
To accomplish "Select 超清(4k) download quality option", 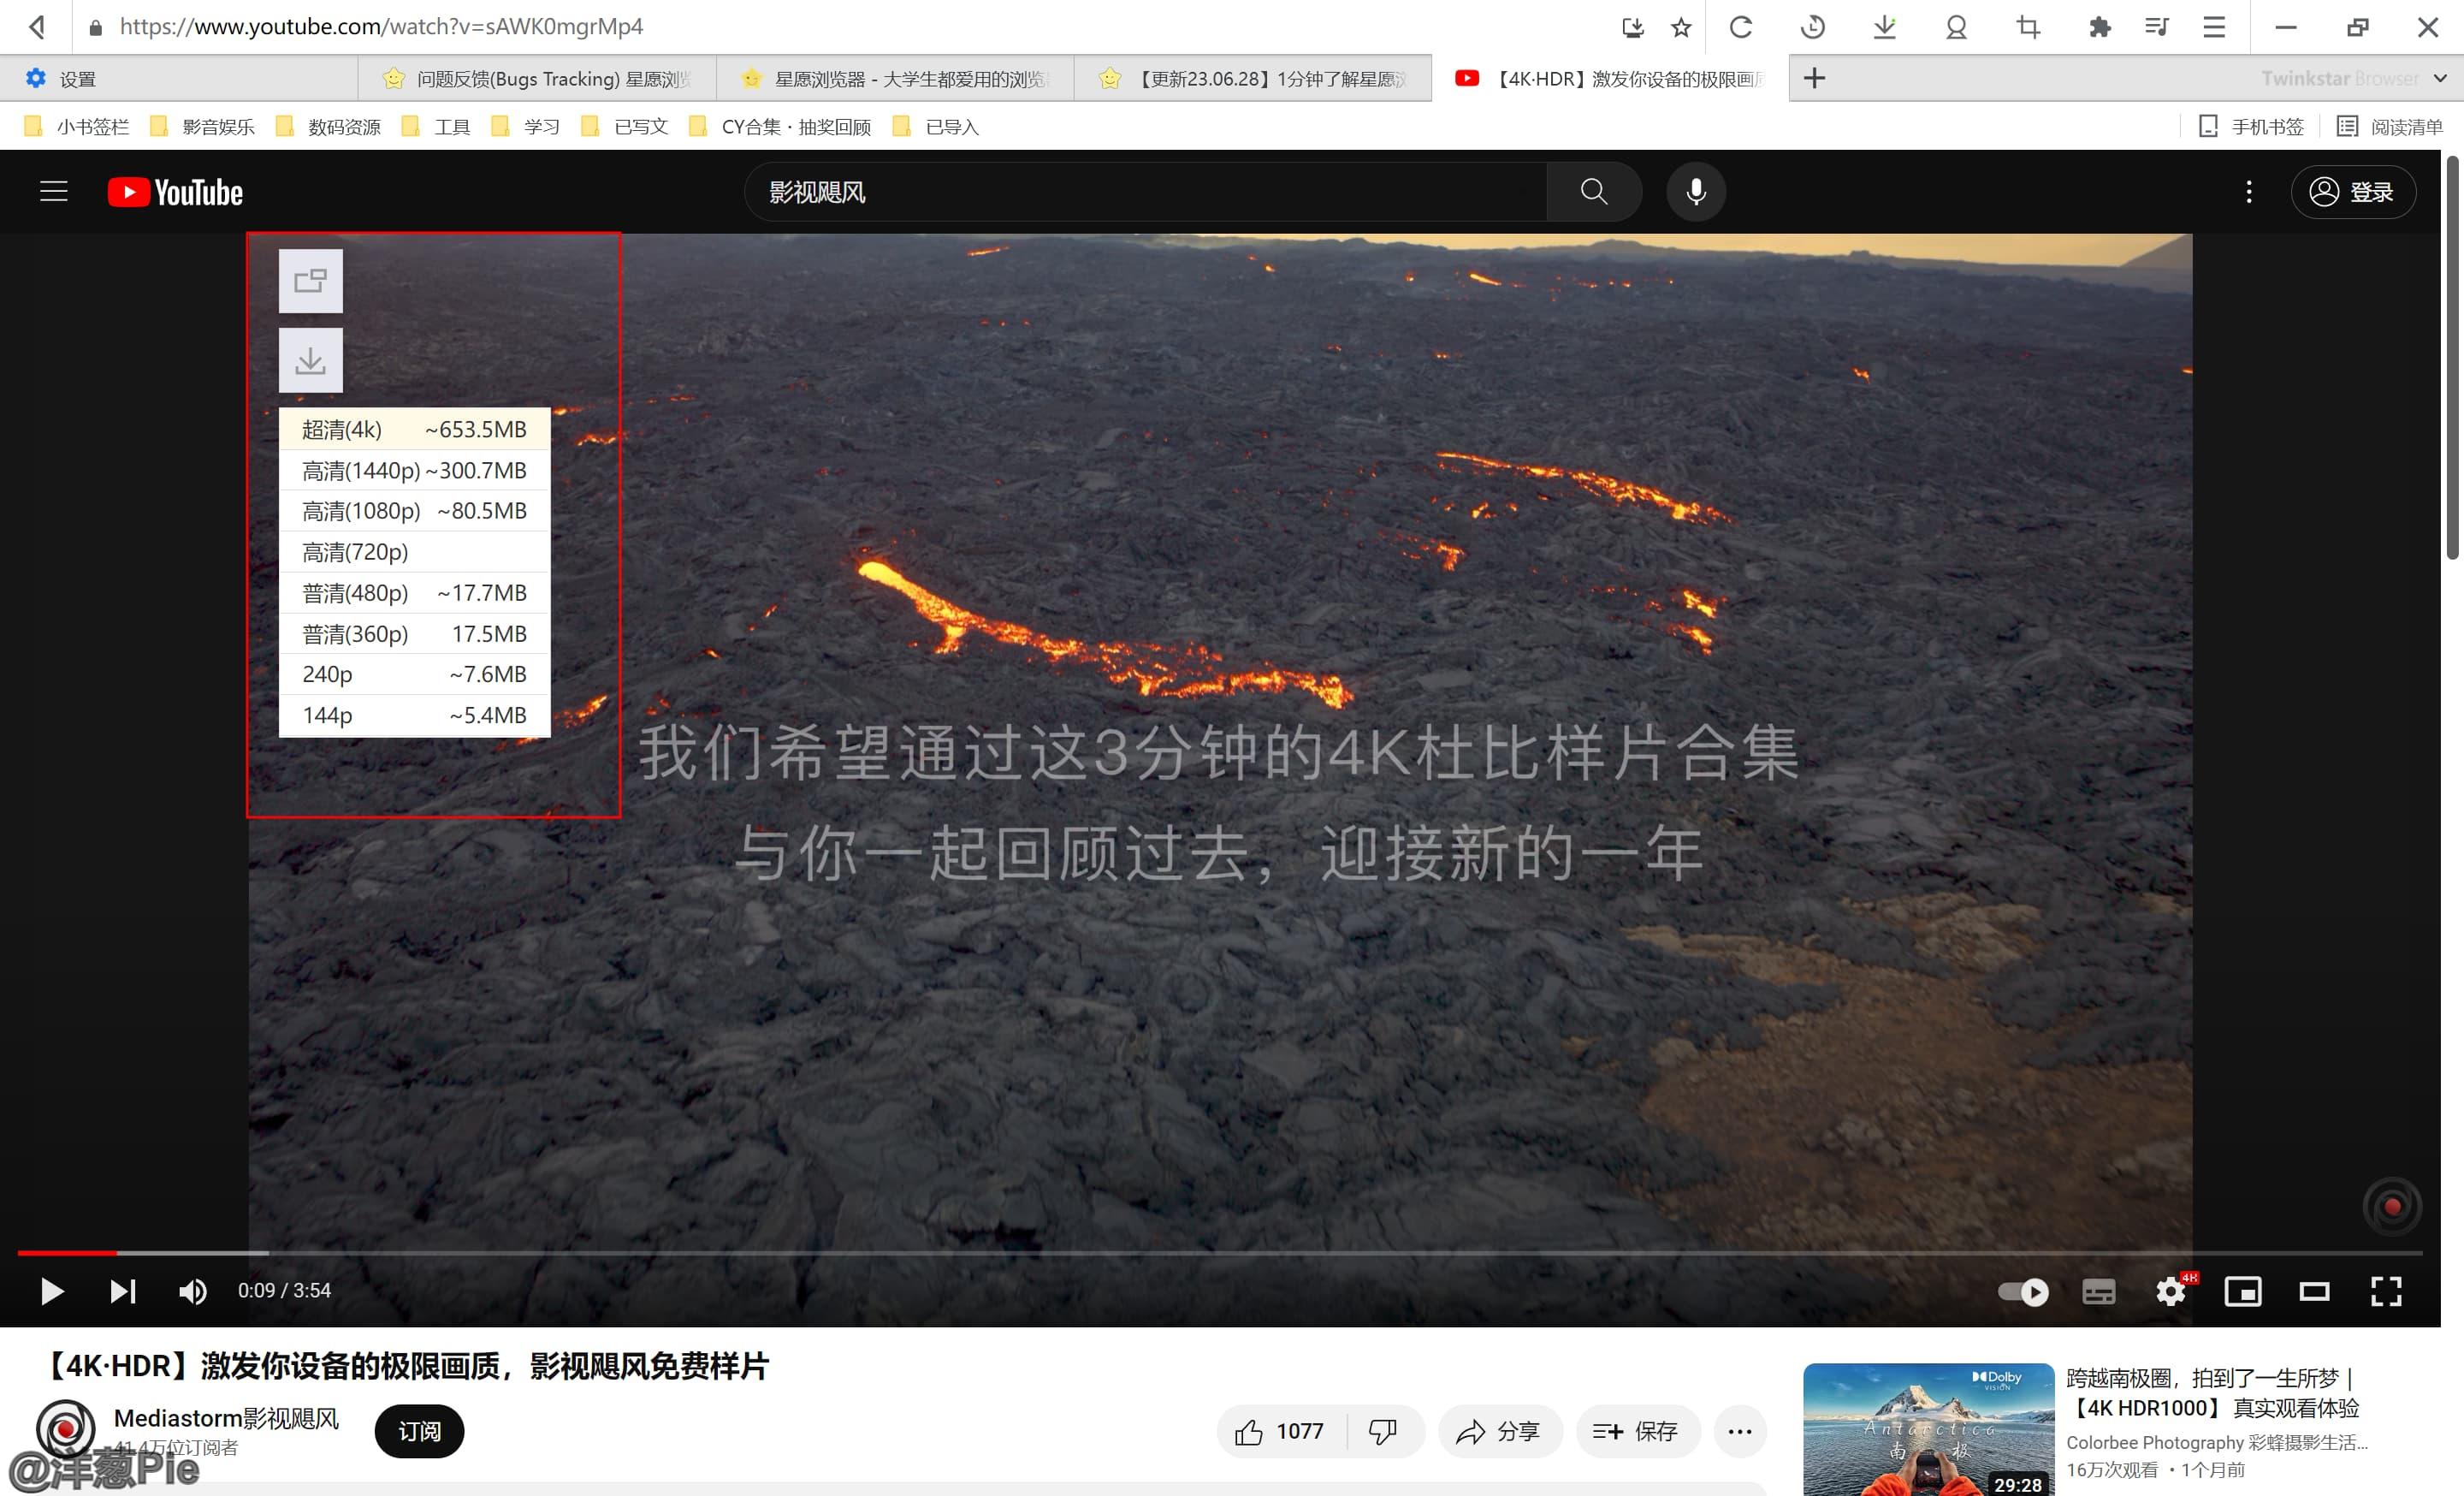I will [x=414, y=429].
